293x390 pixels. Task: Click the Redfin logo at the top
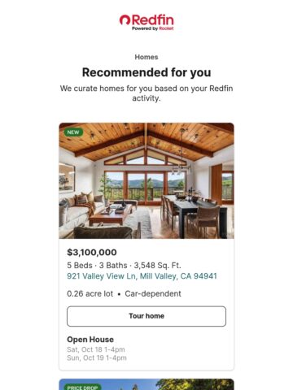point(146,22)
